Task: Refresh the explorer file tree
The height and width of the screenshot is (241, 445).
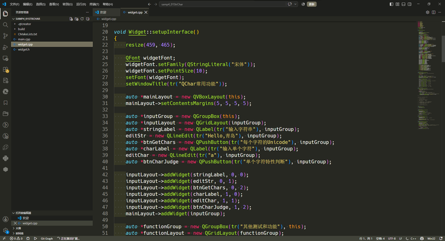Action: (82, 19)
